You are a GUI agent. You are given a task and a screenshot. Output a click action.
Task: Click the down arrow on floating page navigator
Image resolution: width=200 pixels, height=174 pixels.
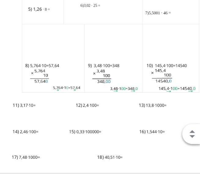(192, 136)
